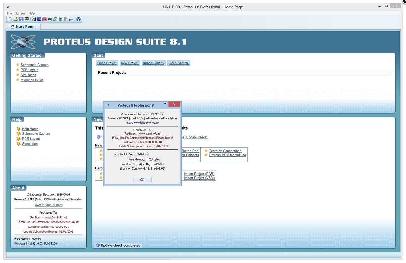
Task: Click the Proteus icon in the dialog title bar
Action: point(108,105)
